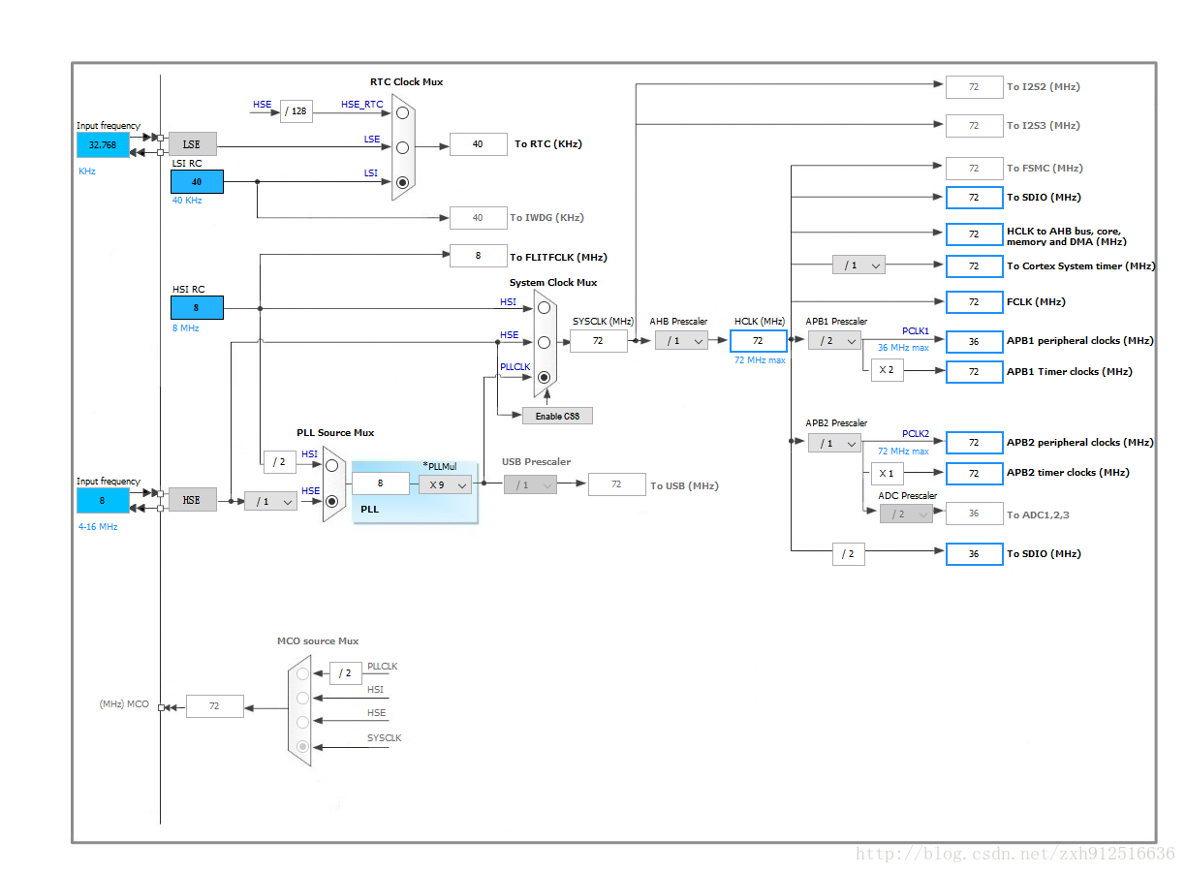1186x873 pixels.
Task: Open the APB1 Prescaler dropdown
Action: point(834,340)
